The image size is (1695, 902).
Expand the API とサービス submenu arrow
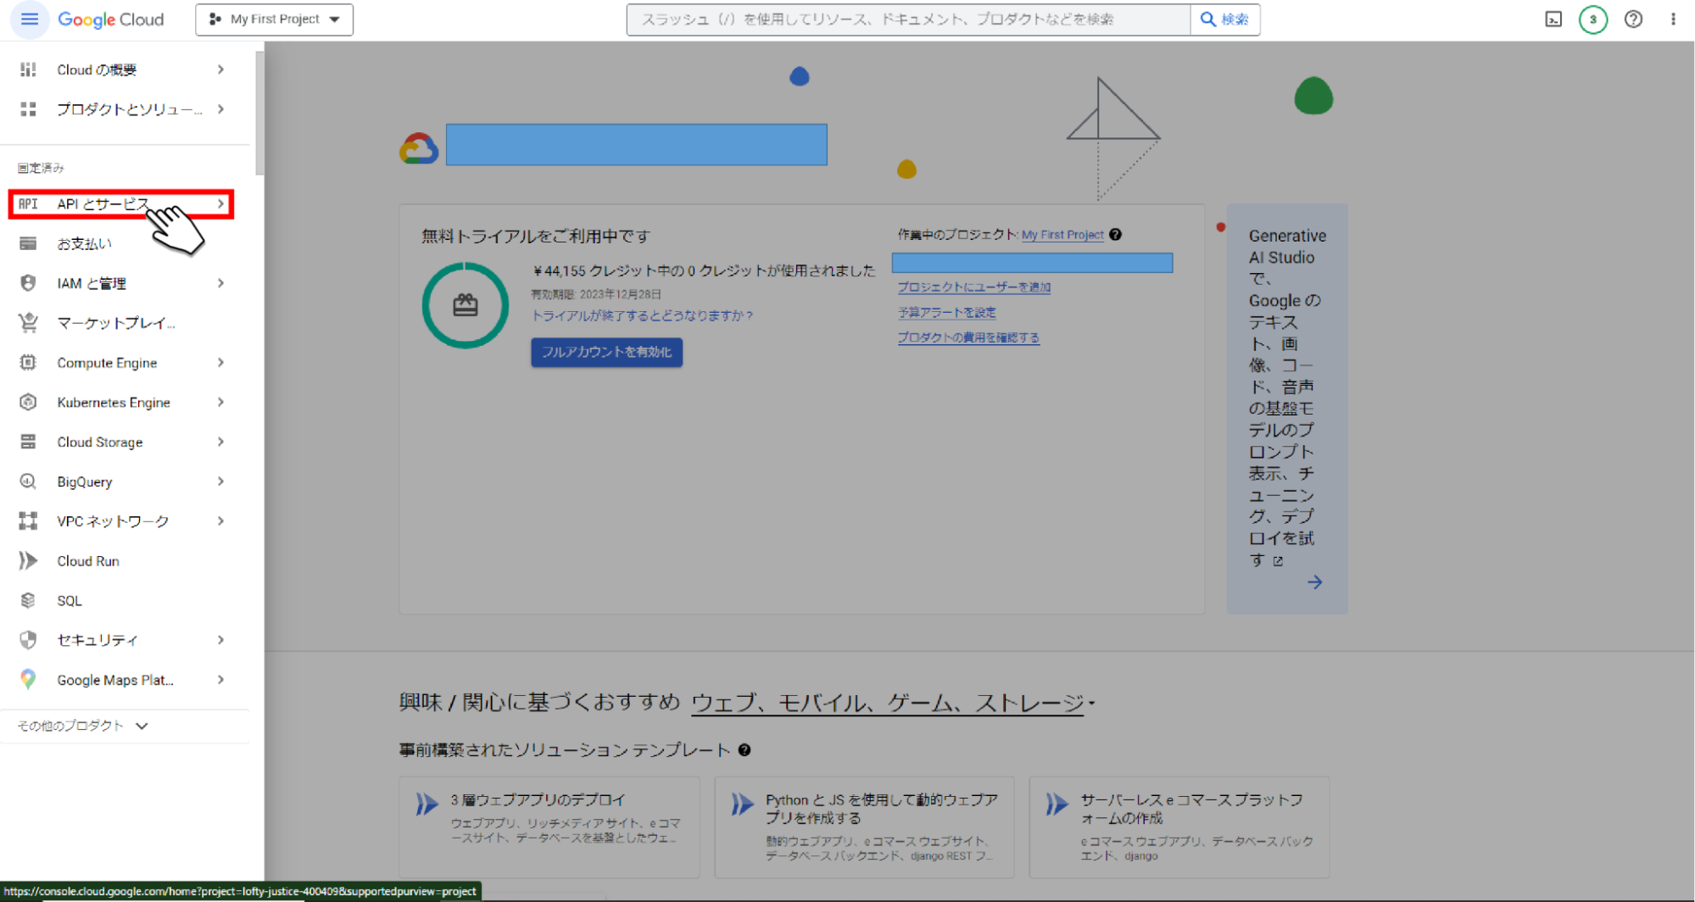[x=220, y=204]
